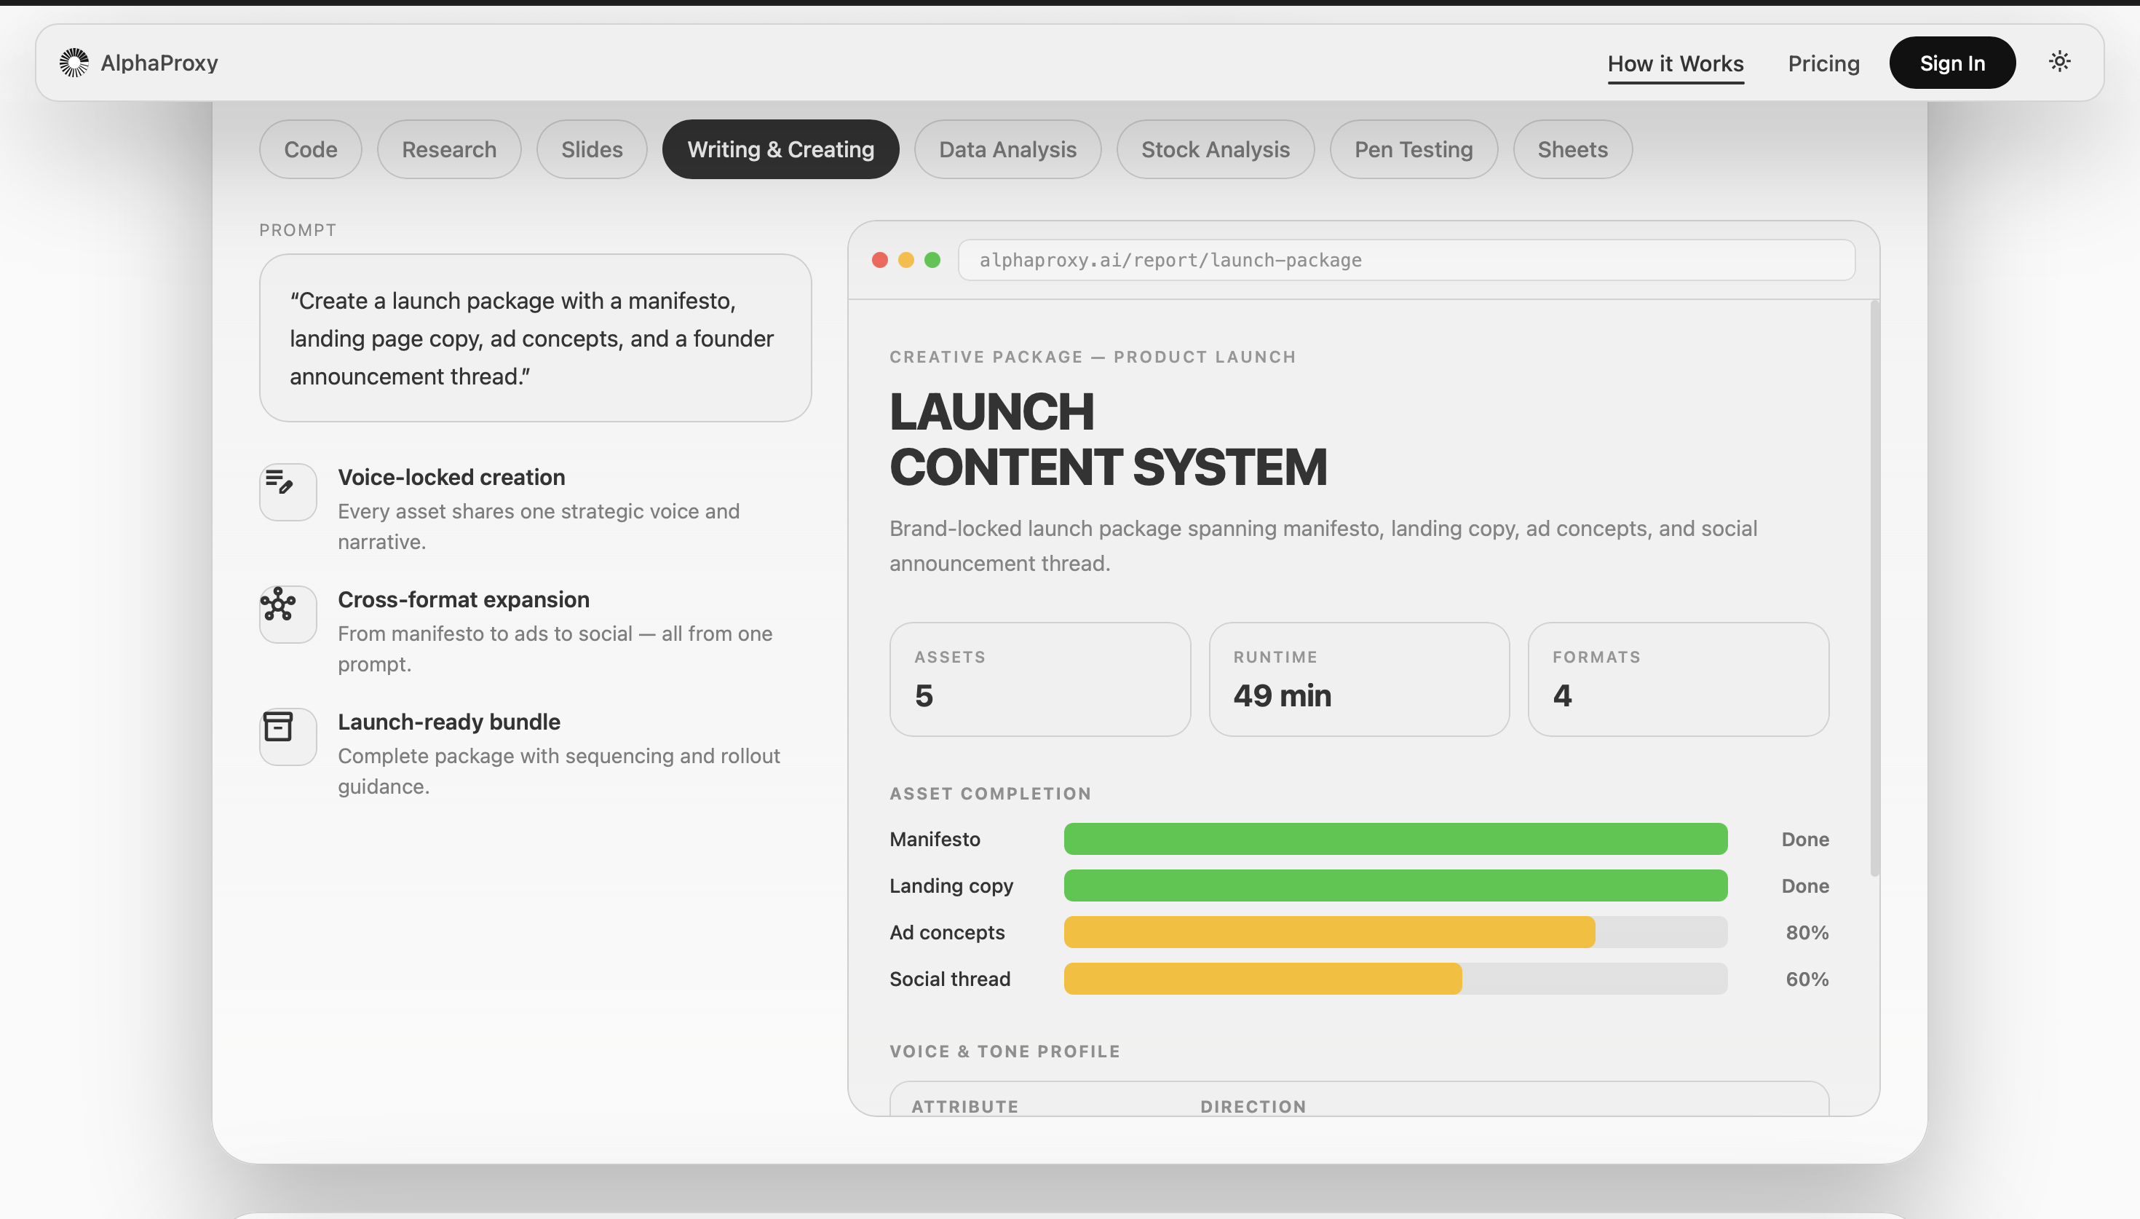
Task: Click the Formats 4 stat card
Action: [1679, 679]
